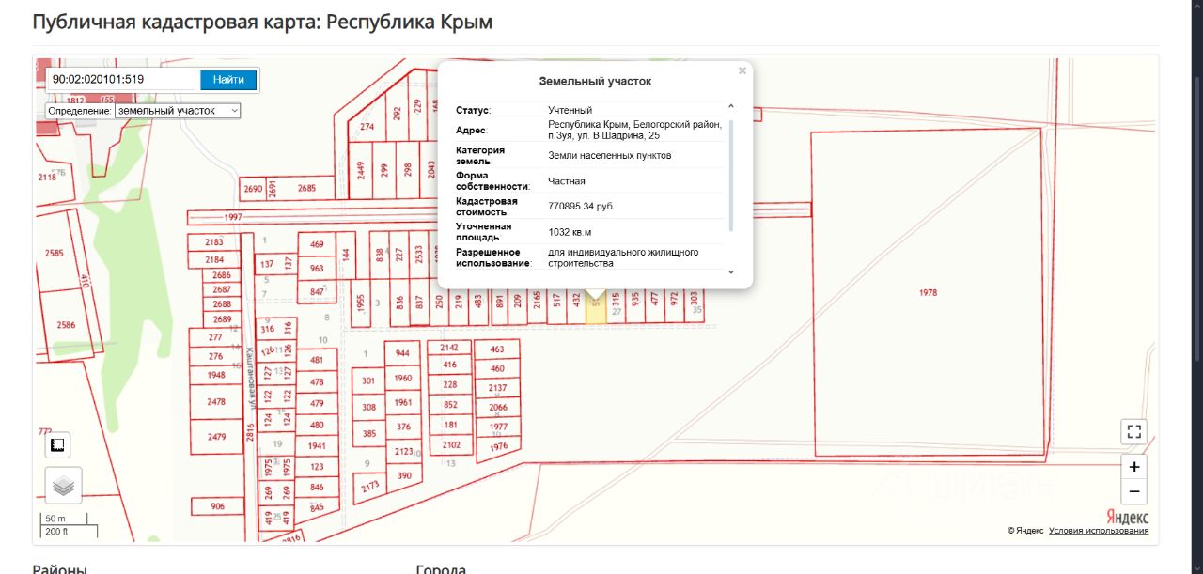Select parcel 944

click(403, 353)
